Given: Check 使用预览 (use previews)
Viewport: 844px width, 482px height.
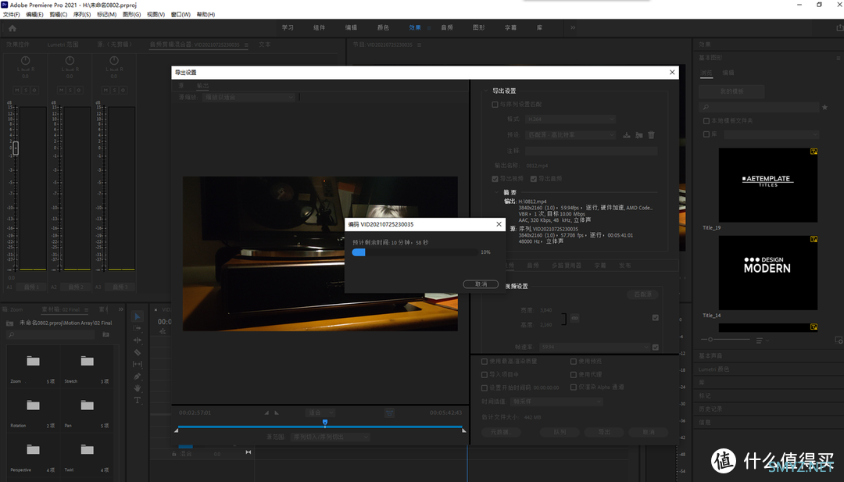Looking at the screenshot, I should pos(574,362).
